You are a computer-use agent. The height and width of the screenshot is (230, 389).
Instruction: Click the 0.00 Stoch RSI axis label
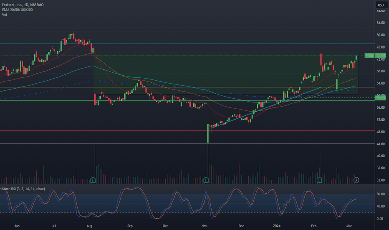coord(380,219)
